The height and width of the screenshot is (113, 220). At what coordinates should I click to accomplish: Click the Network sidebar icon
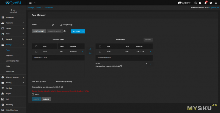(x=2, y=39)
